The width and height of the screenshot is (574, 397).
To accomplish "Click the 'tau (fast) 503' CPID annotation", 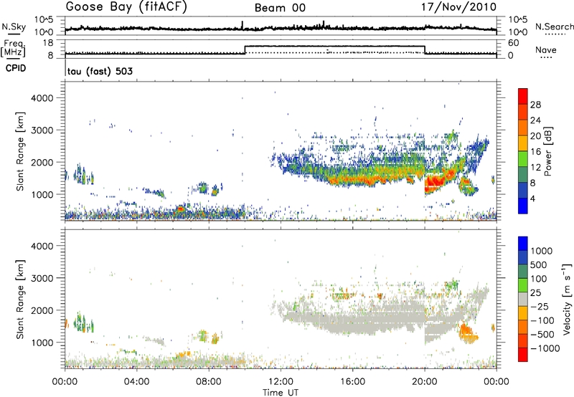I will (100, 71).
